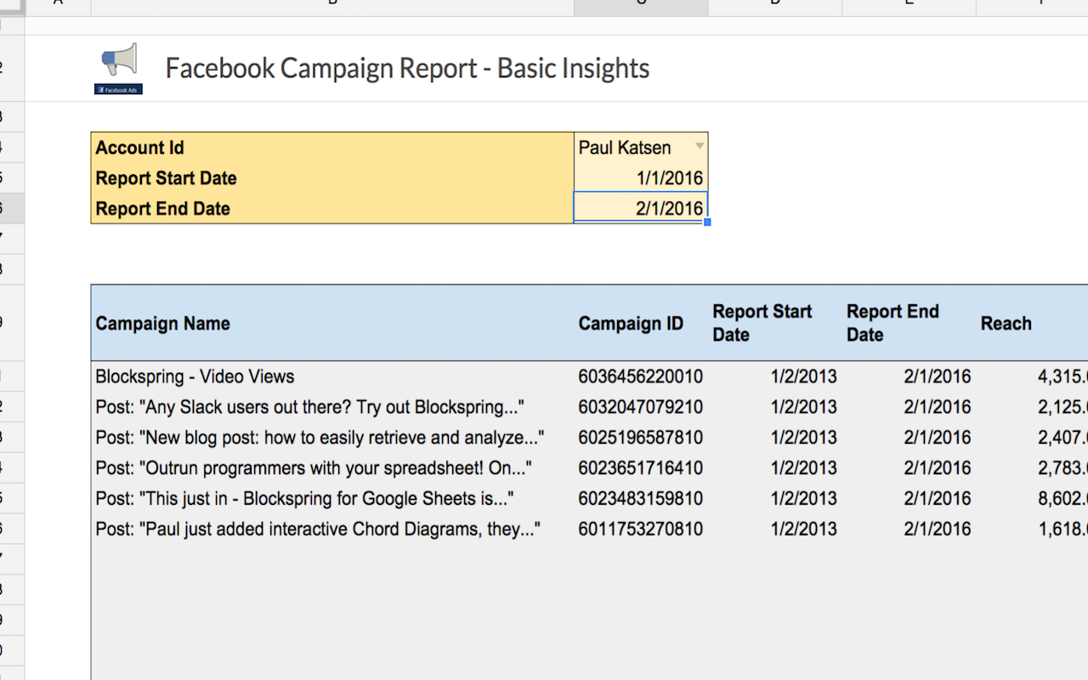
Task: Select the "Blockspring - Video Views" campaign cell
Action: (x=195, y=377)
